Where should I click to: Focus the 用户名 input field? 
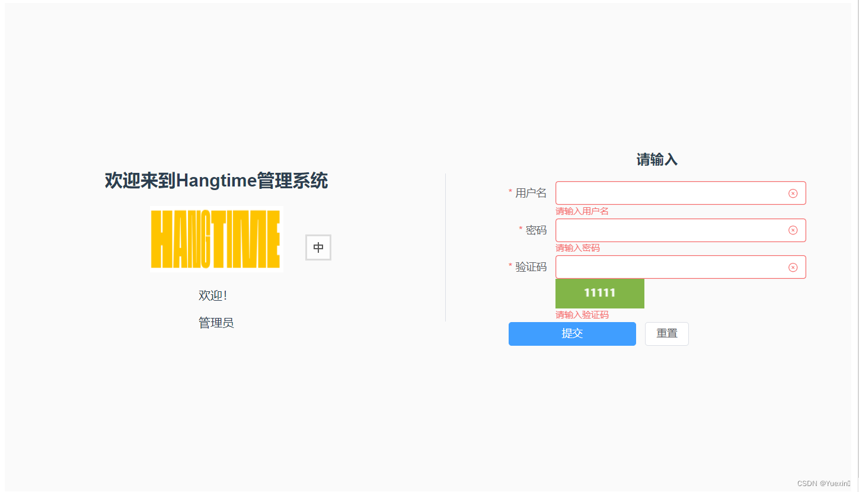coord(681,193)
